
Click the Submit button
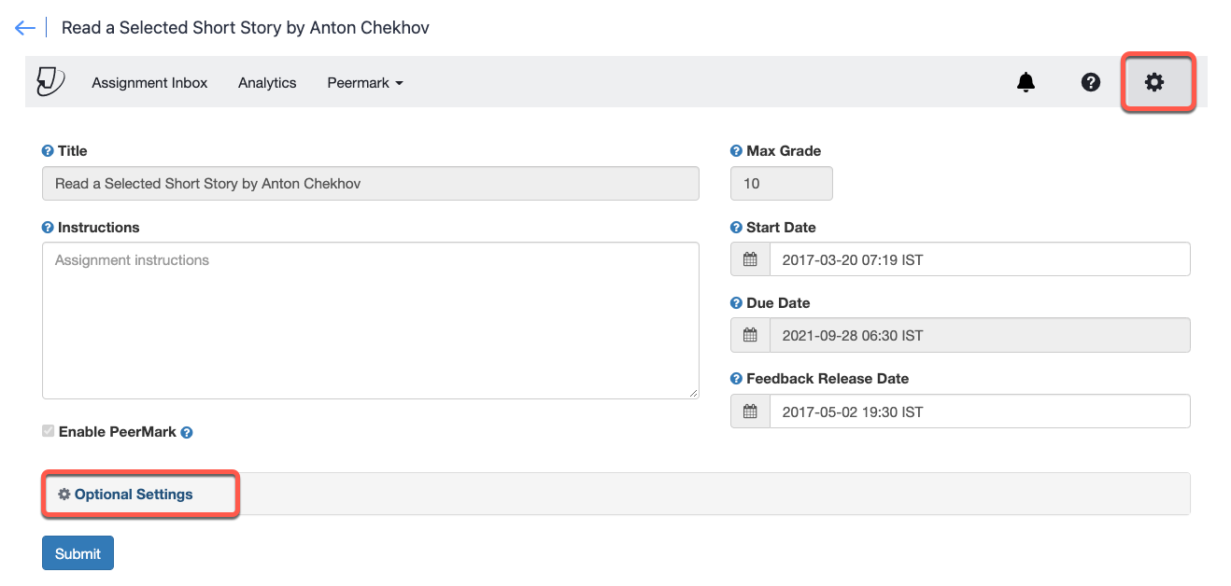point(78,553)
